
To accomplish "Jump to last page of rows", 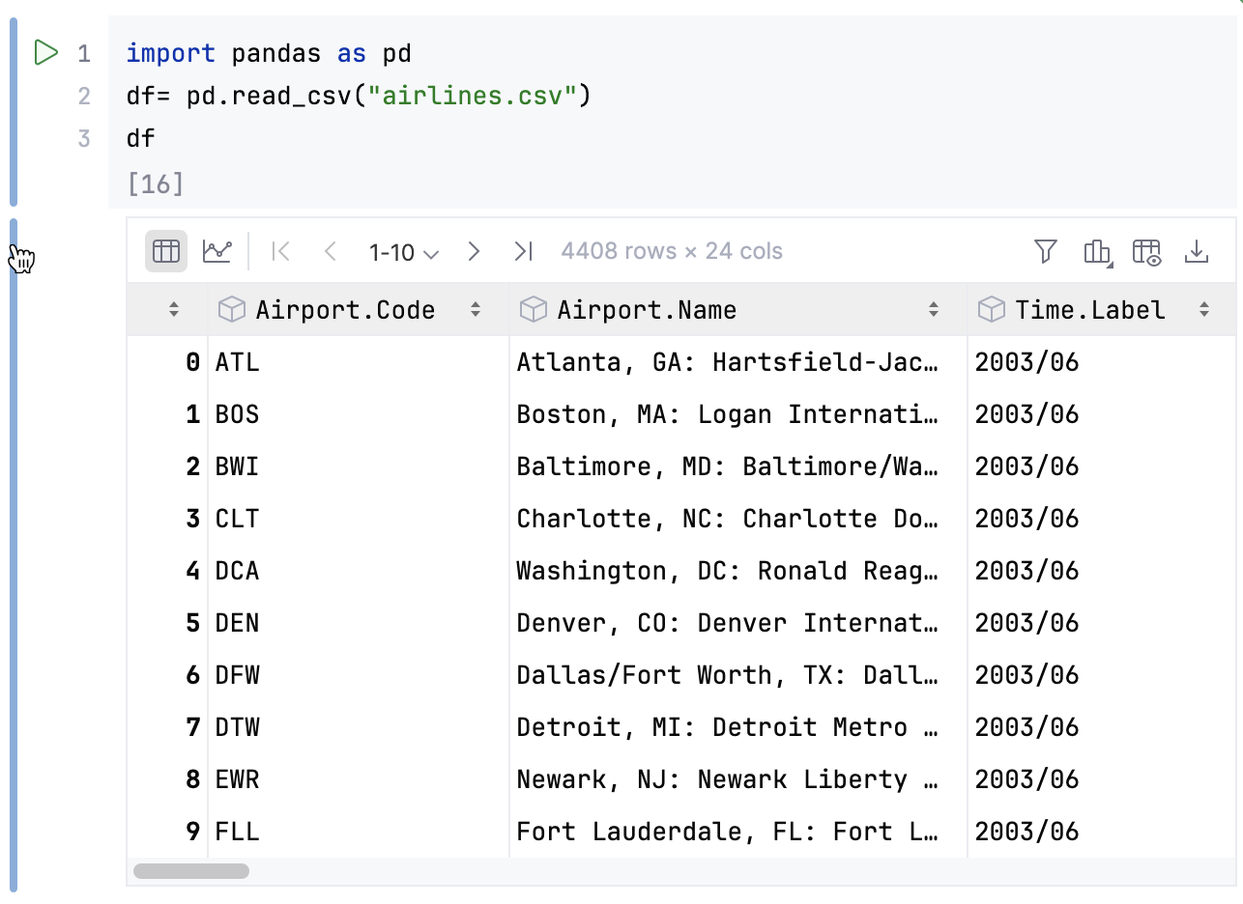I will point(523,252).
